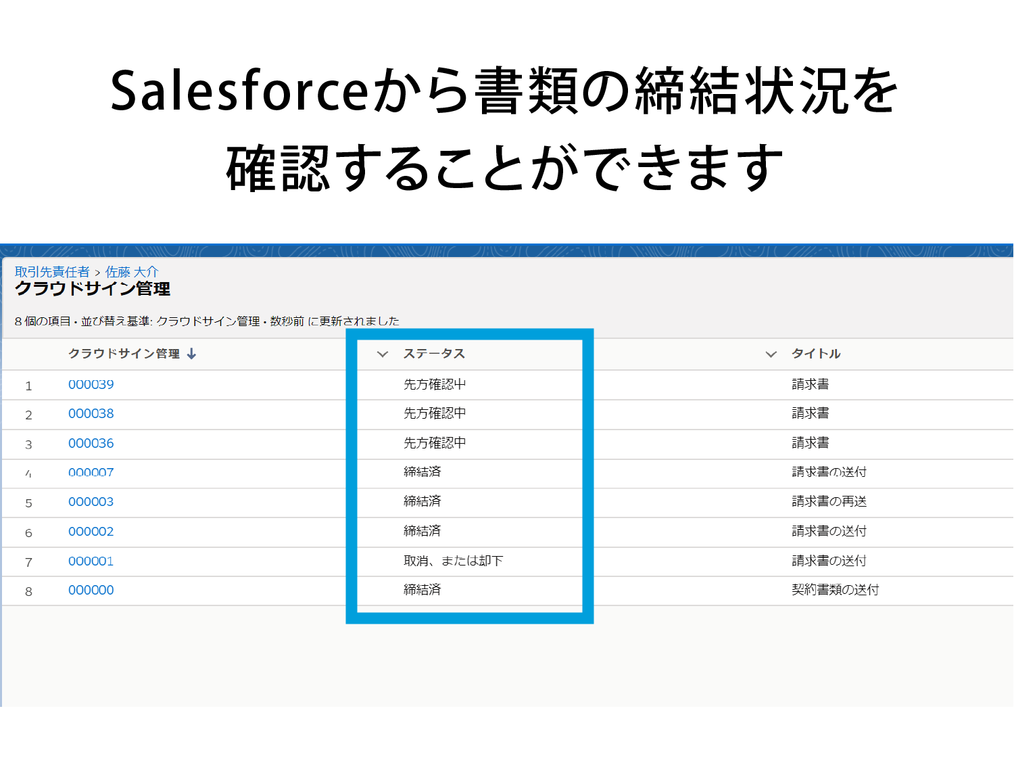Click the ステータス column header text
This screenshot has width=1014, height=761.
434,354
